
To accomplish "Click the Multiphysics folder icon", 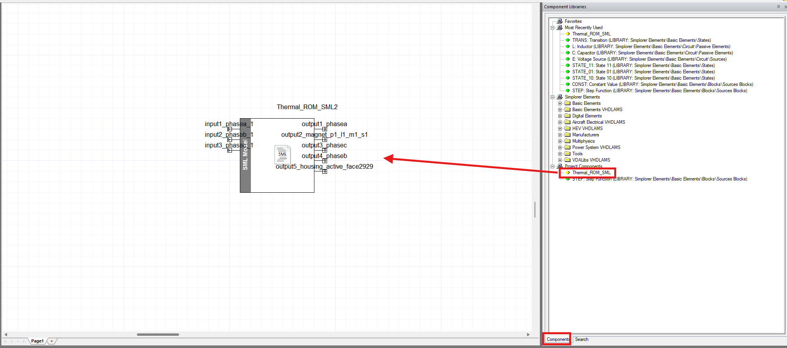I will point(568,141).
